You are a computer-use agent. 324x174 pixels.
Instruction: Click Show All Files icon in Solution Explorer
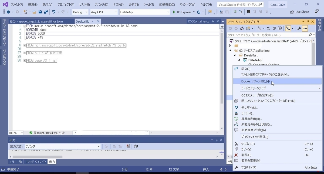(x=280, y=28)
